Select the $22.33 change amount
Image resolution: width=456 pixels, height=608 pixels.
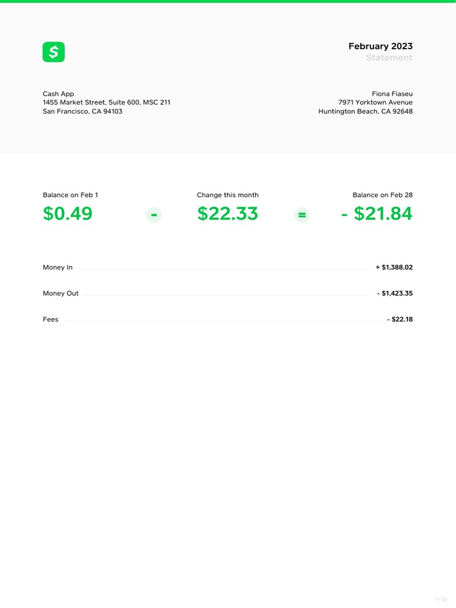pos(227,214)
